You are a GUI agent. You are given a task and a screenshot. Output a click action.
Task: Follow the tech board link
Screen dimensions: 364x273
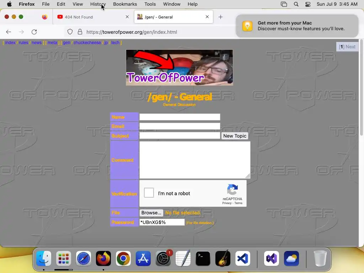pos(115,43)
